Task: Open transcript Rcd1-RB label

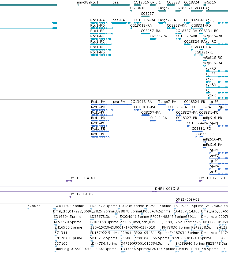Action: coord(97,36)
